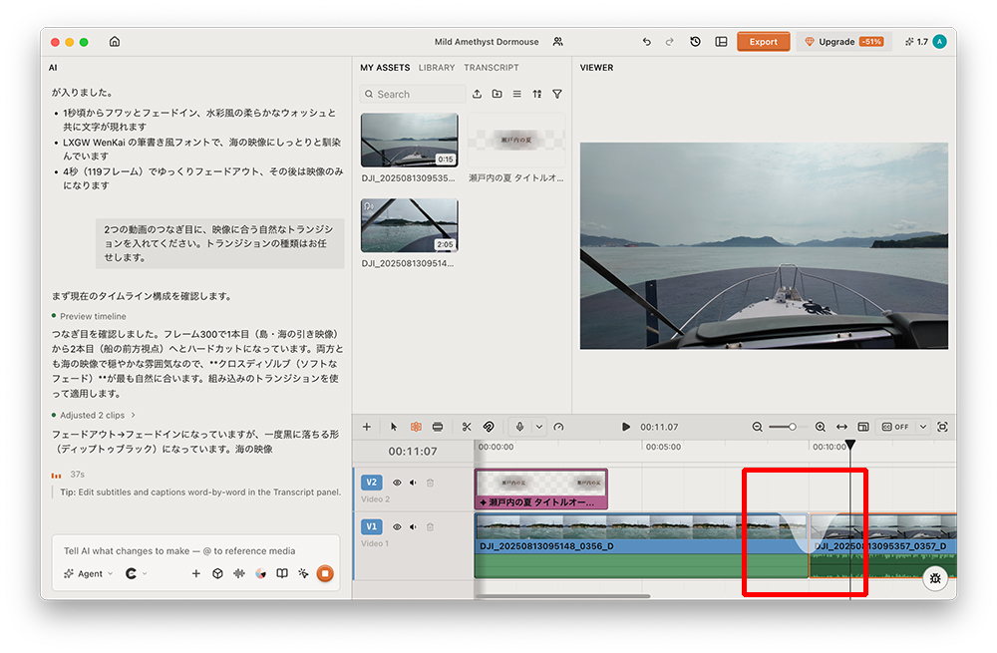The width and height of the screenshot is (997, 653).
Task: Toggle closed captions OFF button
Action: [x=895, y=427]
